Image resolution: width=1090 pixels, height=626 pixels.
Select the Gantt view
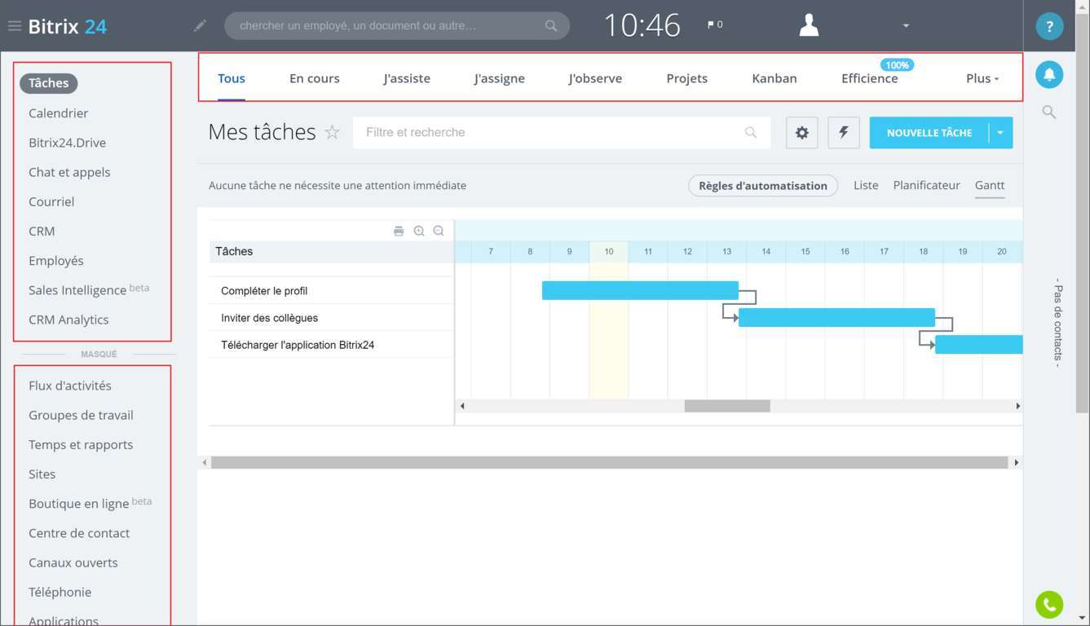990,185
